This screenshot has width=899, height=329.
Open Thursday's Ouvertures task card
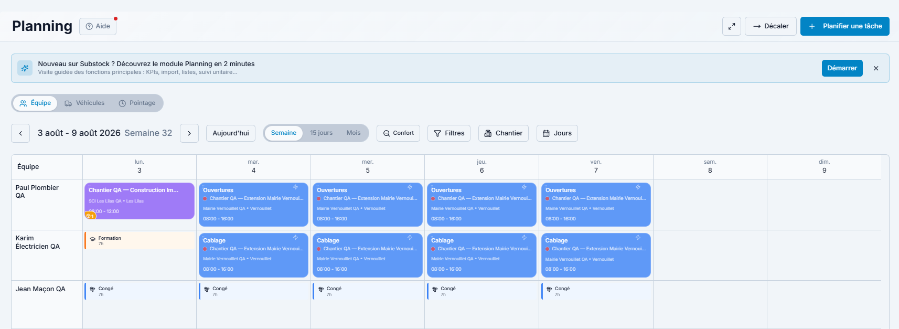coord(481,205)
